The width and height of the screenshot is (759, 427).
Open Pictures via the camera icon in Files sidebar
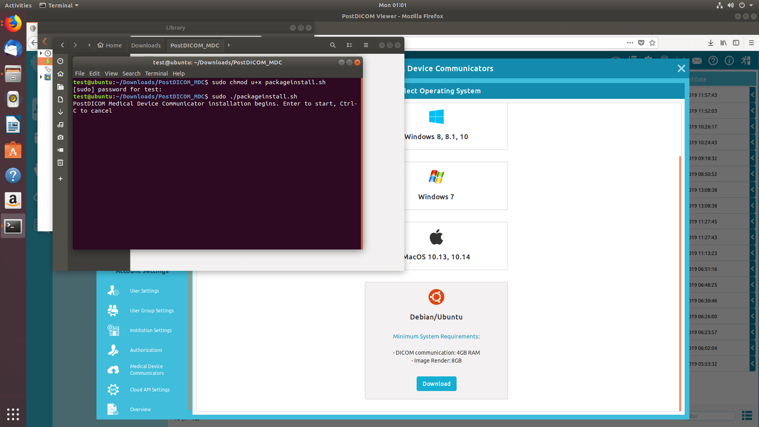[x=60, y=137]
